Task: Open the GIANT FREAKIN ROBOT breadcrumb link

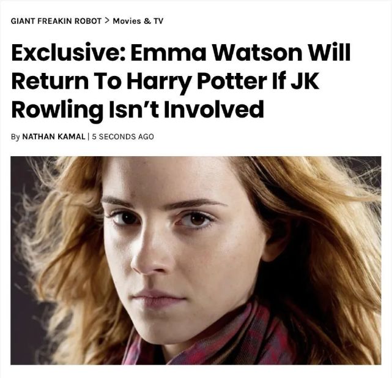Action: click(x=56, y=21)
